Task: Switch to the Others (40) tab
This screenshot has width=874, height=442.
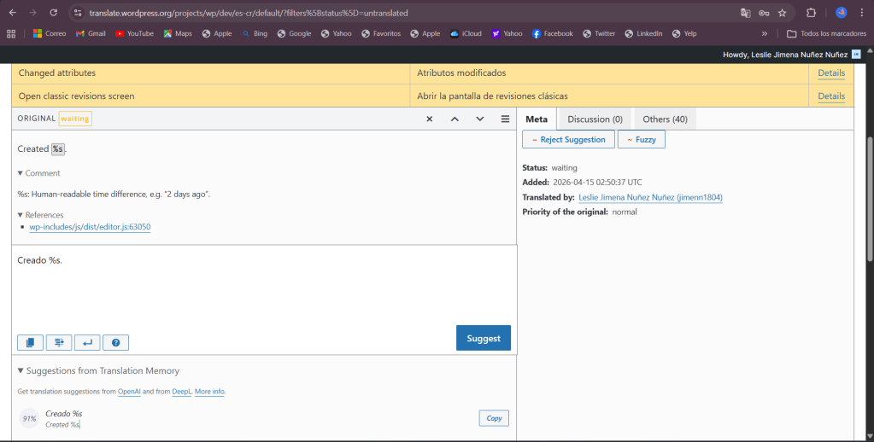Action: pos(665,119)
